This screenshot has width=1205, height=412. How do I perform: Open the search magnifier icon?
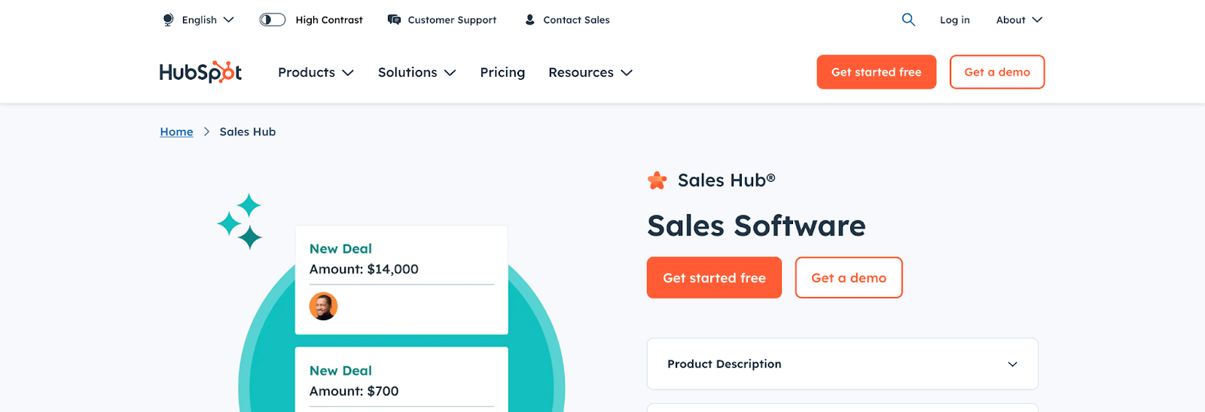coord(908,20)
